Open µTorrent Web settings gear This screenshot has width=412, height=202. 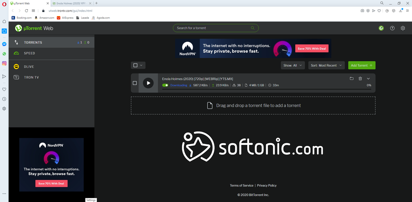point(403,28)
